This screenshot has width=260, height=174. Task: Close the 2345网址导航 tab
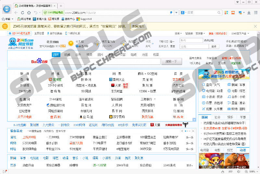click(x=55, y=6)
